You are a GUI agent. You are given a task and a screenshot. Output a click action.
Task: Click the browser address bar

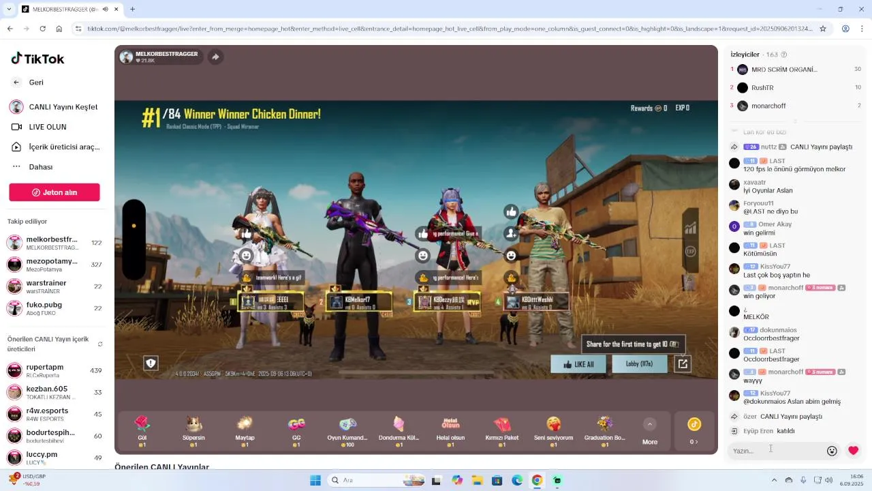pos(450,29)
